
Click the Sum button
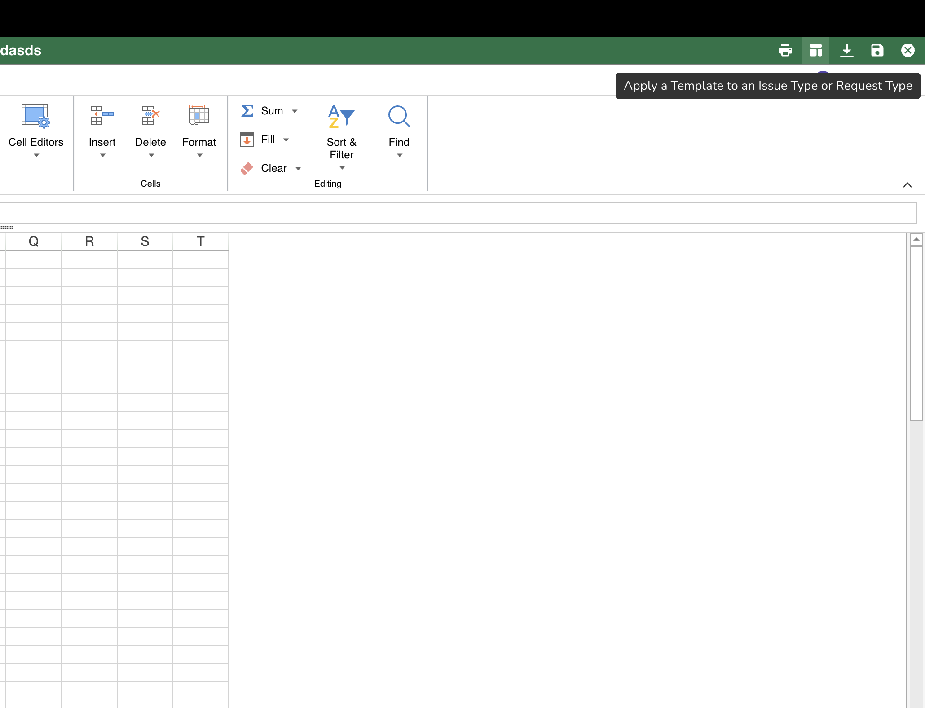click(x=262, y=111)
